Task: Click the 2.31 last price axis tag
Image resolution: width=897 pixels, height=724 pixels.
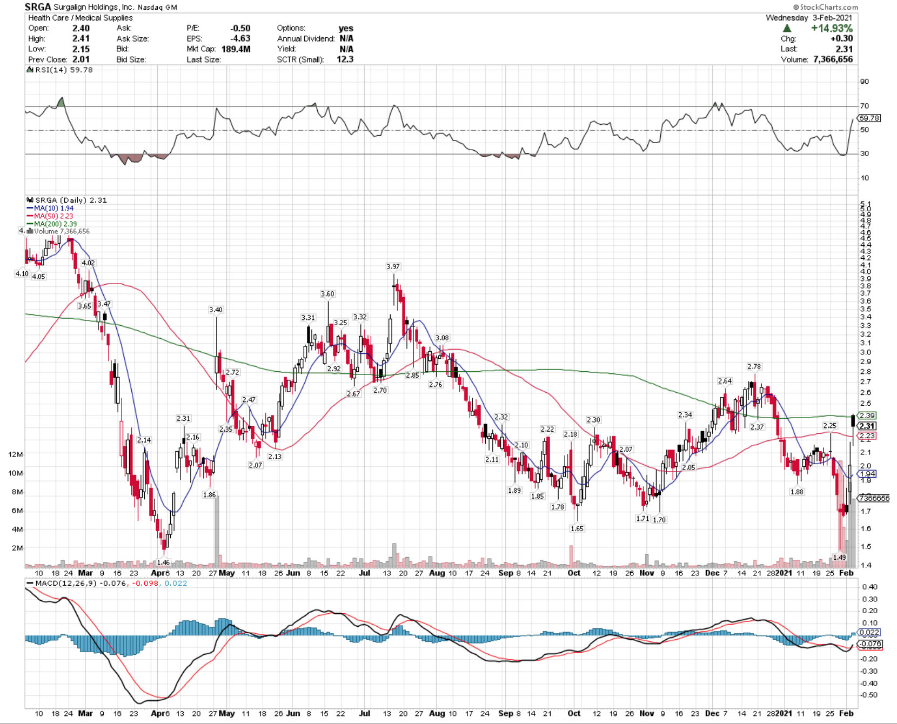Action: click(867, 426)
